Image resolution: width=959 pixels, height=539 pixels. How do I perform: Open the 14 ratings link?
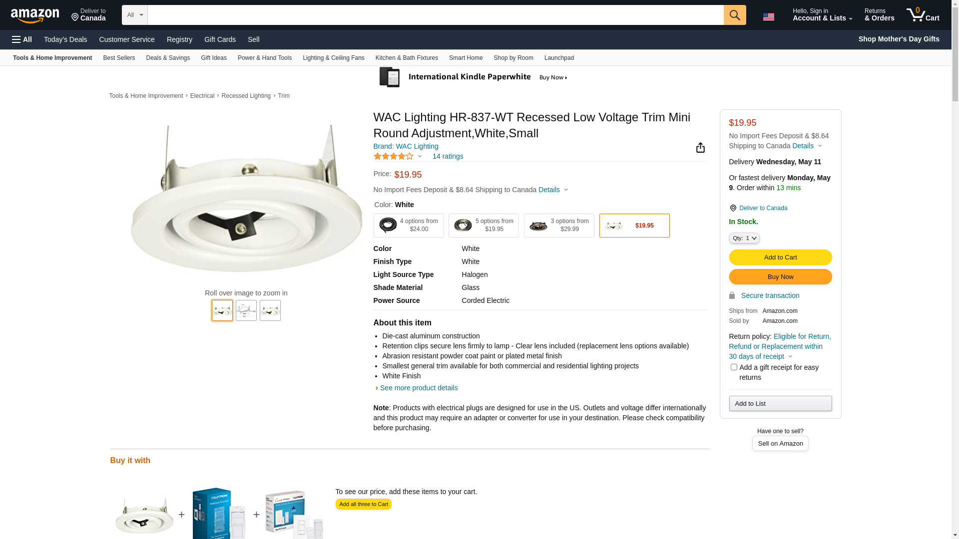pos(448,157)
